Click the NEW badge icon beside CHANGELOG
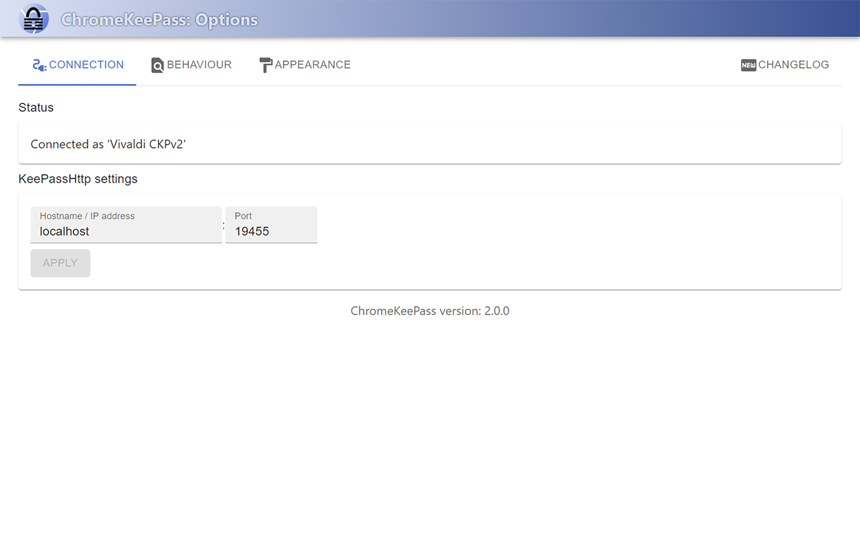 click(747, 64)
